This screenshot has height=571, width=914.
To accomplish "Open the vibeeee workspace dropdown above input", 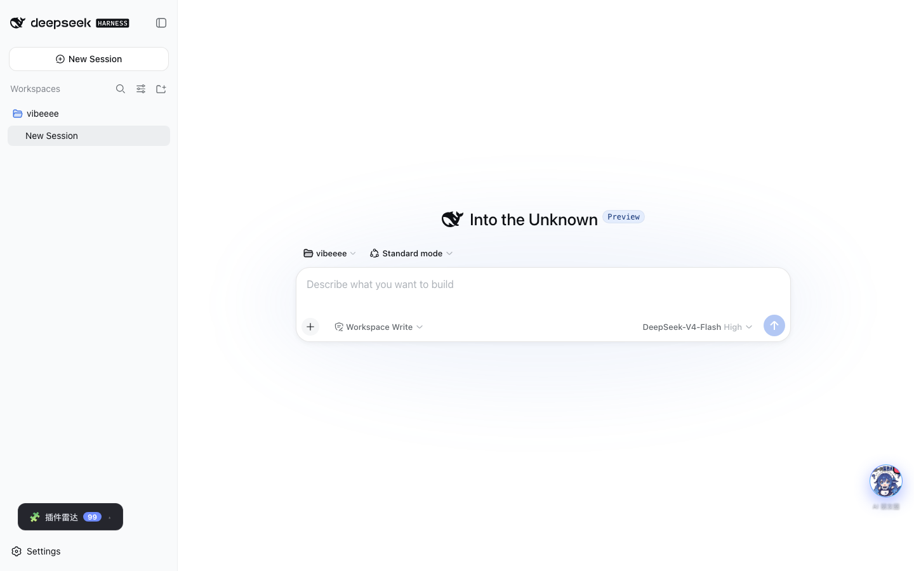I will click(330, 253).
